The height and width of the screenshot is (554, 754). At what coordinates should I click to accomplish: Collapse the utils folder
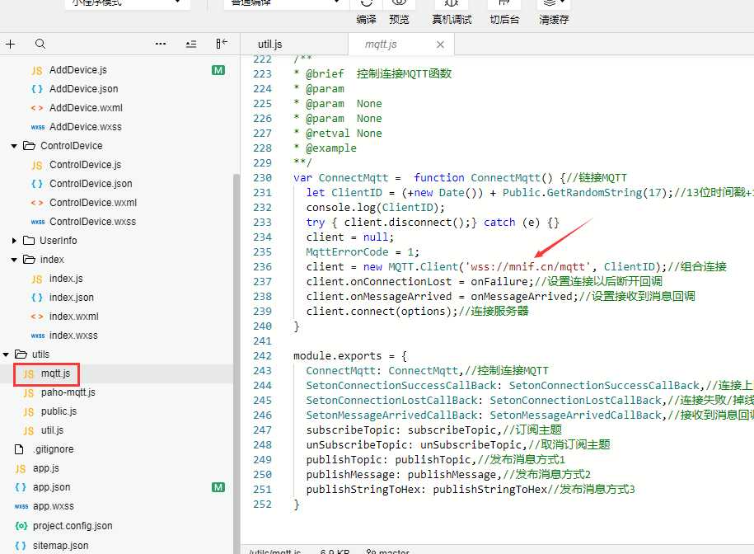pos(7,354)
